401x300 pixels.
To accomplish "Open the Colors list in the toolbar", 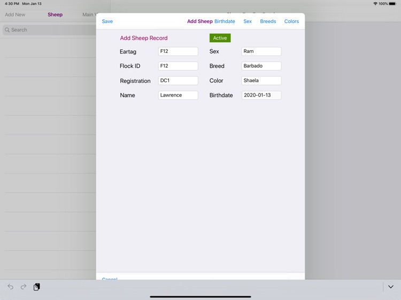I will (291, 21).
